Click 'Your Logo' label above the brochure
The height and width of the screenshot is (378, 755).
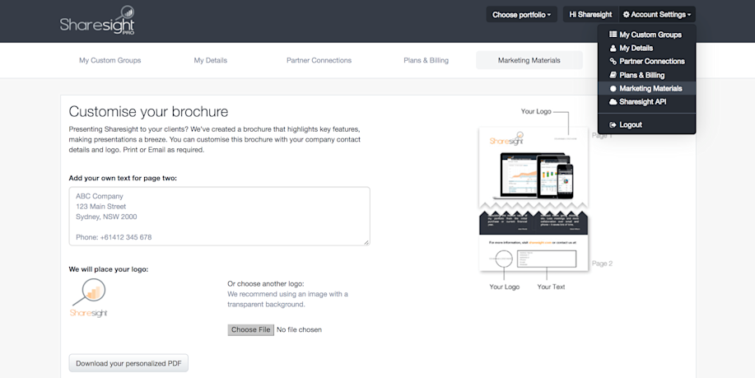coord(536,111)
